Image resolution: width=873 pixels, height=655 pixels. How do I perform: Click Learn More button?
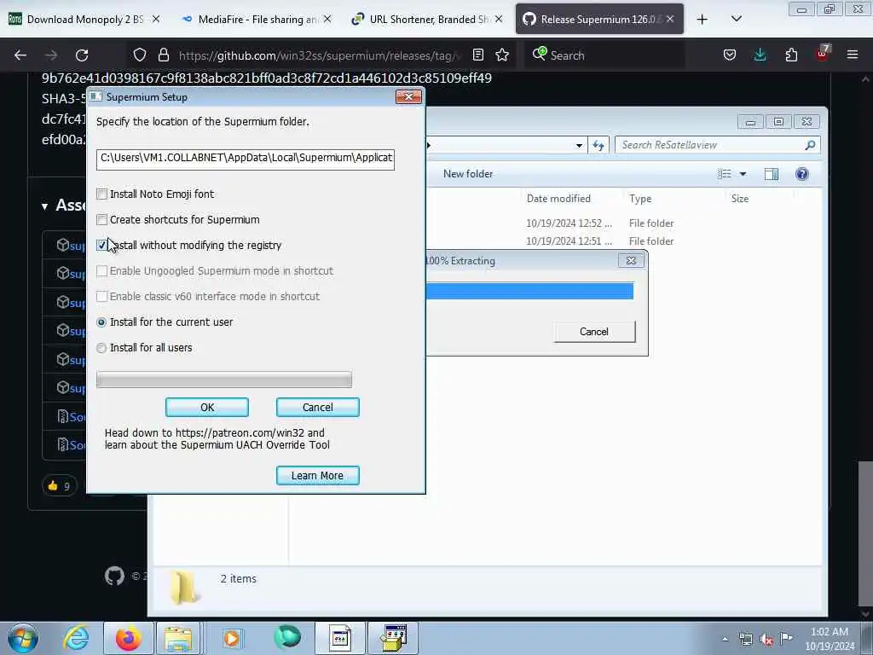[318, 476]
